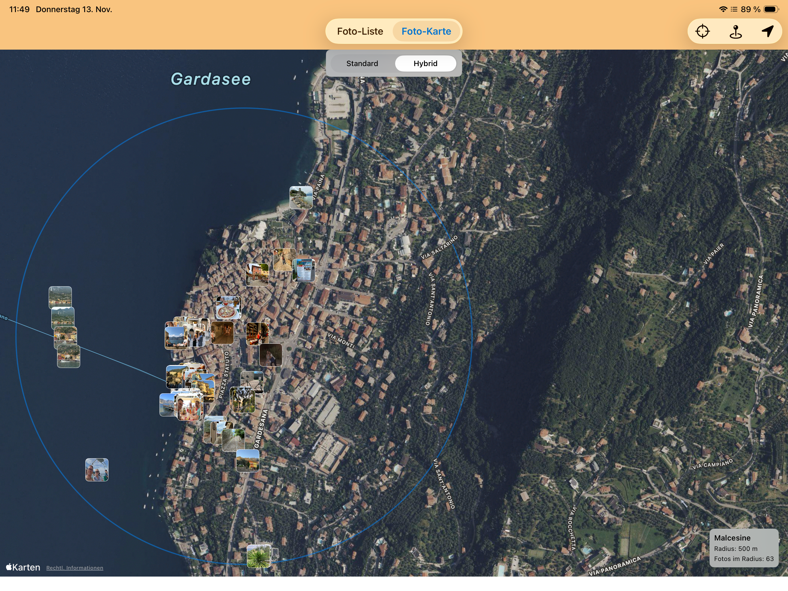The height and width of the screenshot is (591, 788).
Task: Open the Rechtl. Informationen link
Action: (75, 568)
